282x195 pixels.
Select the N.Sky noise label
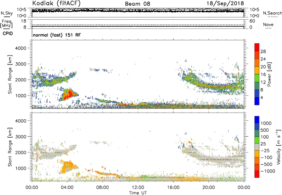tap(7, 13)
